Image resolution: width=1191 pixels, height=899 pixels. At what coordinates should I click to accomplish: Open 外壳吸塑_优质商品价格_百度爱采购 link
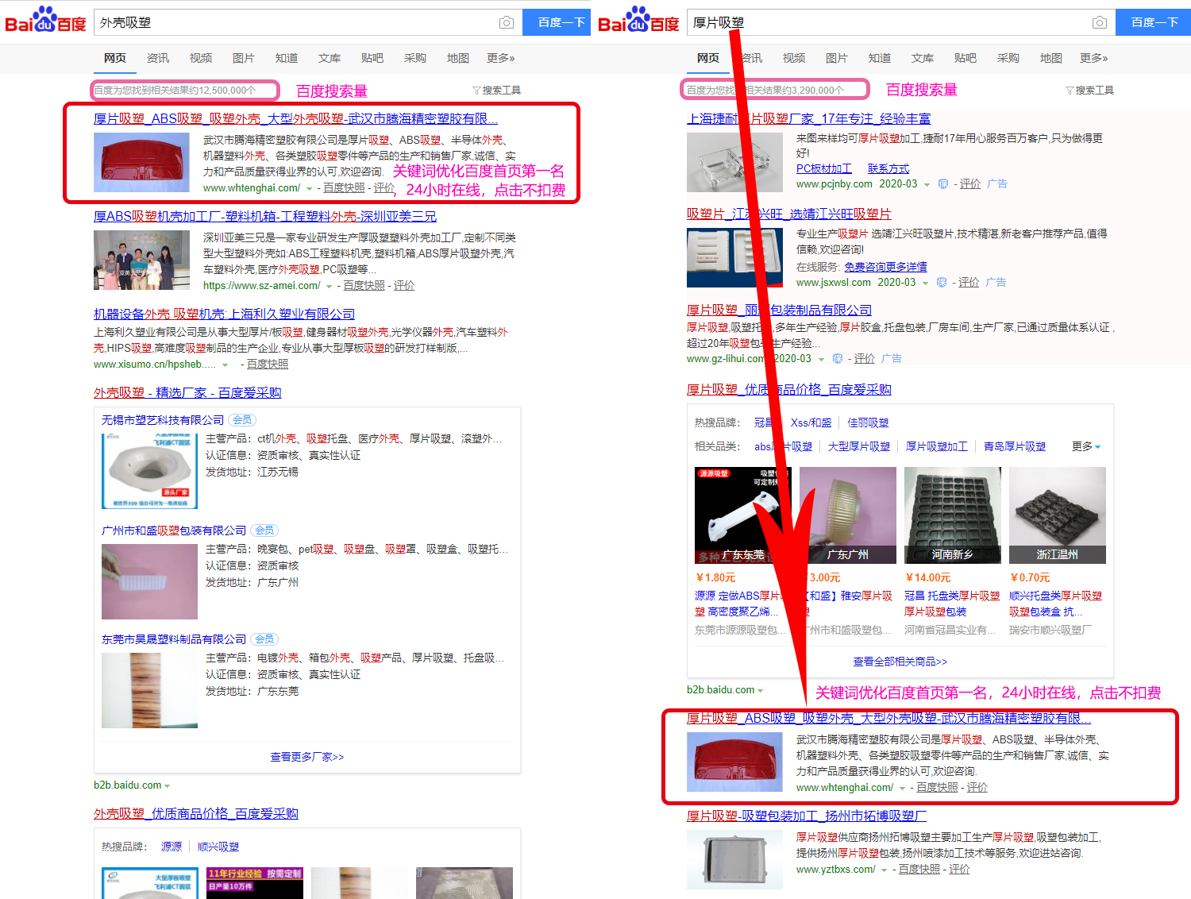point(196,813)
